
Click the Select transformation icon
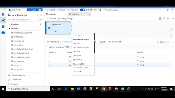(x=75, y=72)
